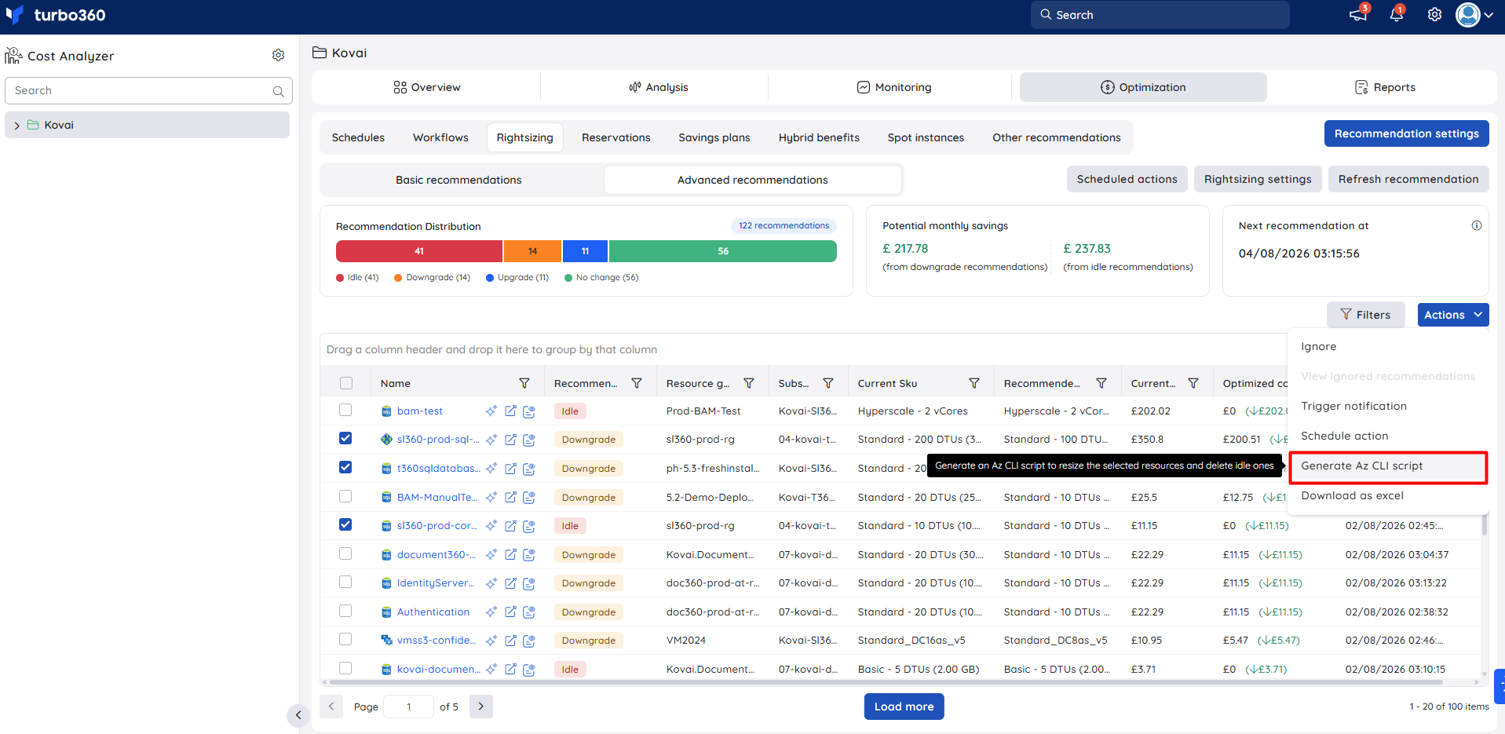The image size is (1505, 734).
Task: Click the page number input field
Action: coord(409,707)
